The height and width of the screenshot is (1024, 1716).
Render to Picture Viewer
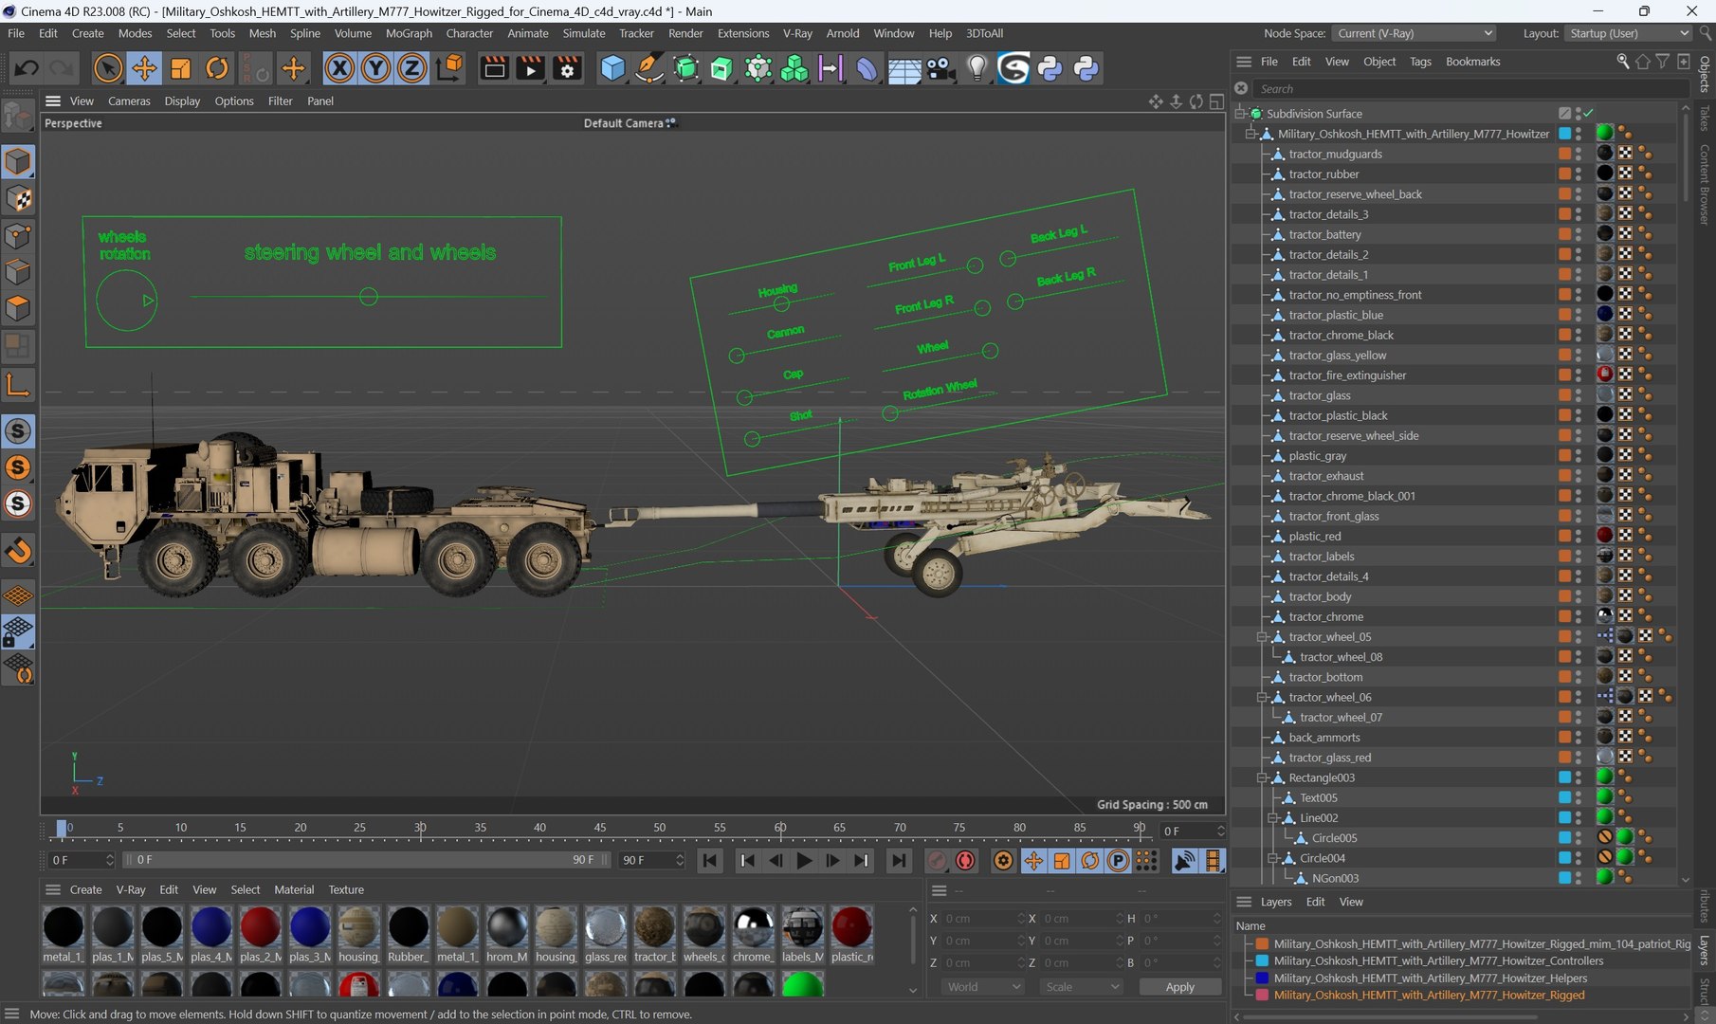point(531,68)
